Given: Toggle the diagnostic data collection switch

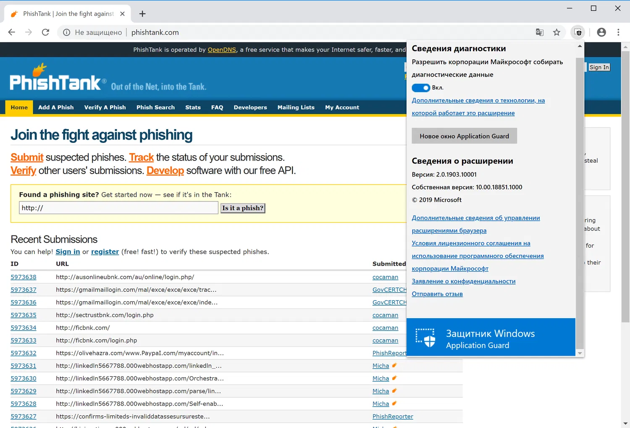Looking at the screenshot, I should click(421, 88).
